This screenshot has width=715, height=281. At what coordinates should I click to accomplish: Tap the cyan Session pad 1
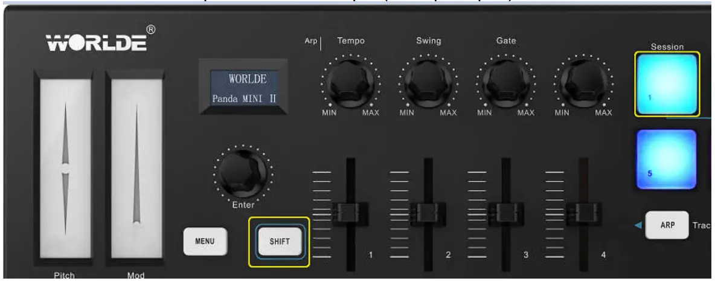click(667, 84)
